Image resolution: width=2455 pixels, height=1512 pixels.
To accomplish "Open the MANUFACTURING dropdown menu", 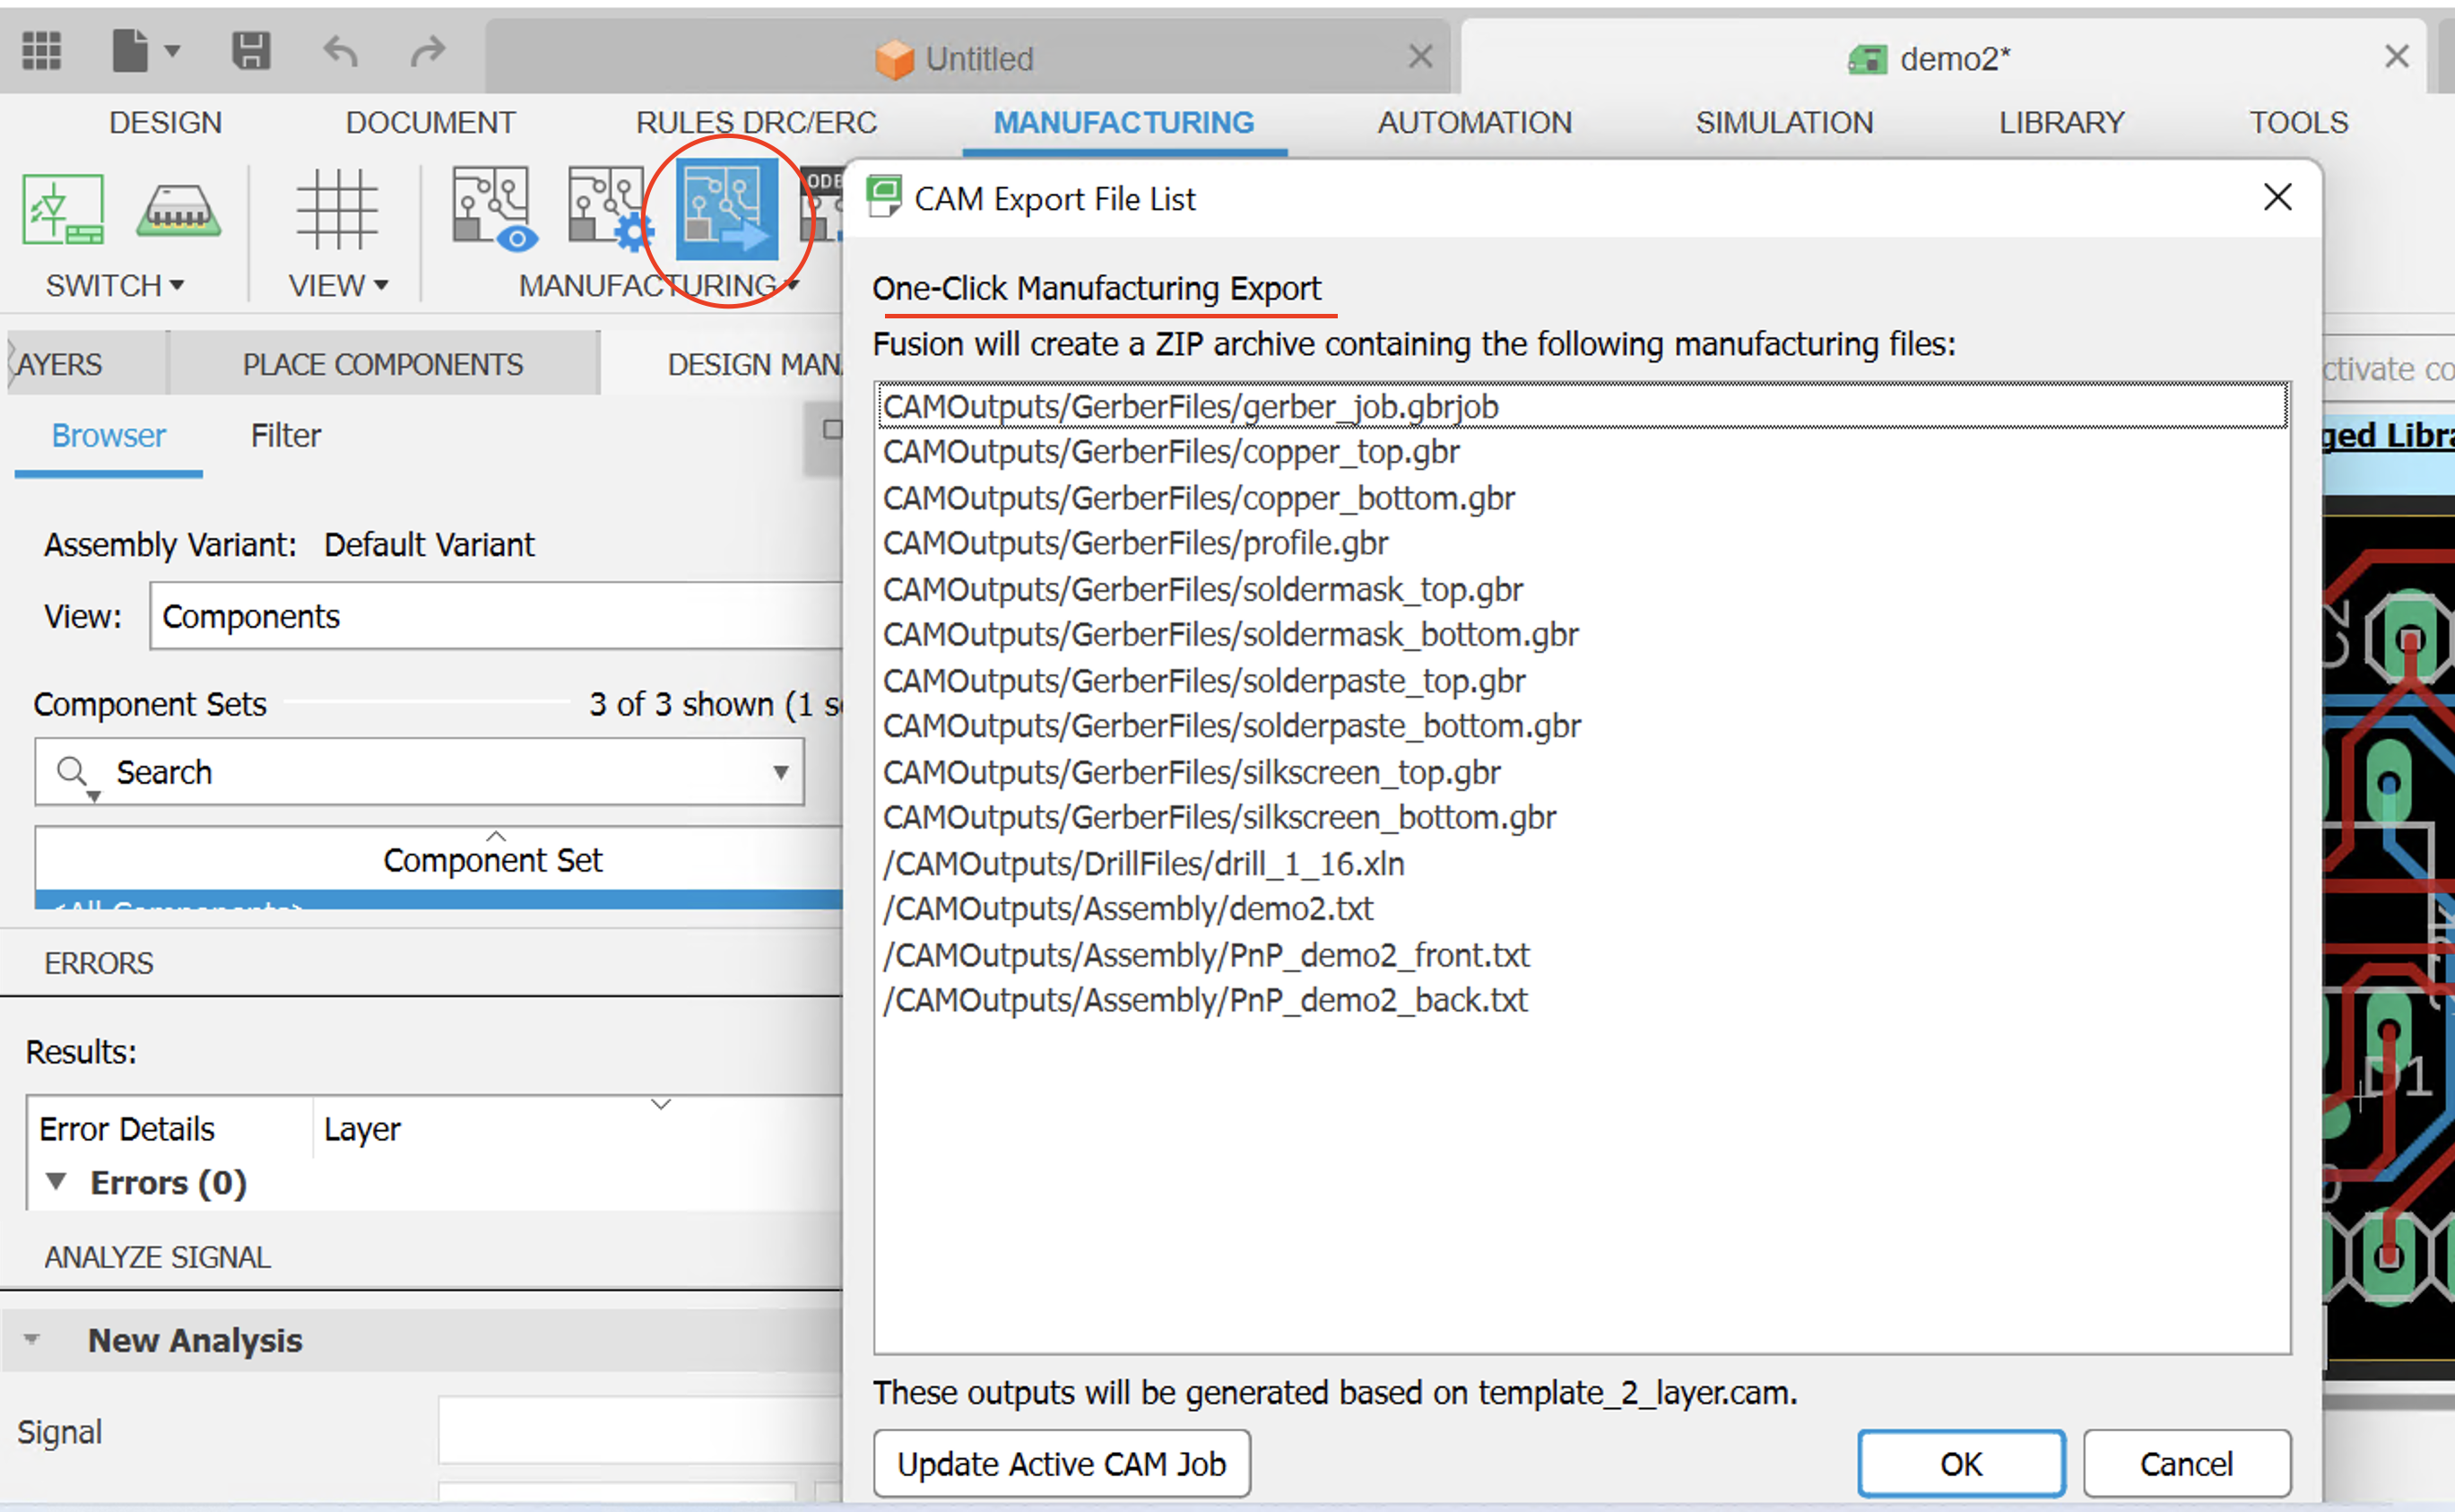I will (659, 286).
